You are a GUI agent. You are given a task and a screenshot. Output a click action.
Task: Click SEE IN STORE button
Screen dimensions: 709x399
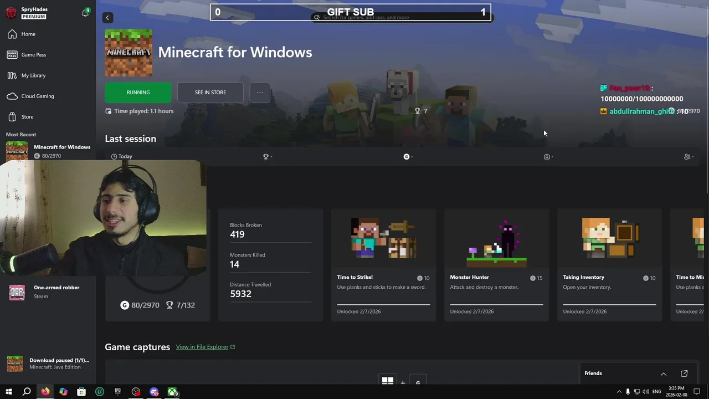(210, 93)
